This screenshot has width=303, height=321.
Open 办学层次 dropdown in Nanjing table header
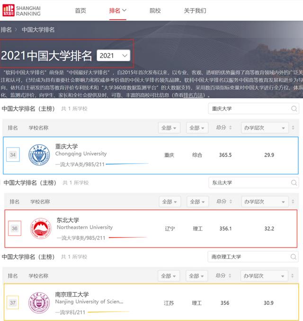coord(264,276)
